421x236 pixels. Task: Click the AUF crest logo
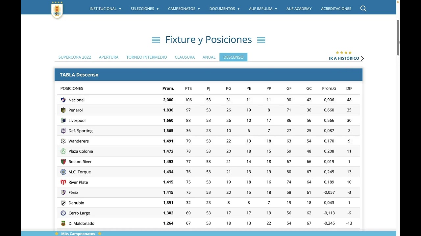point(57,10)
